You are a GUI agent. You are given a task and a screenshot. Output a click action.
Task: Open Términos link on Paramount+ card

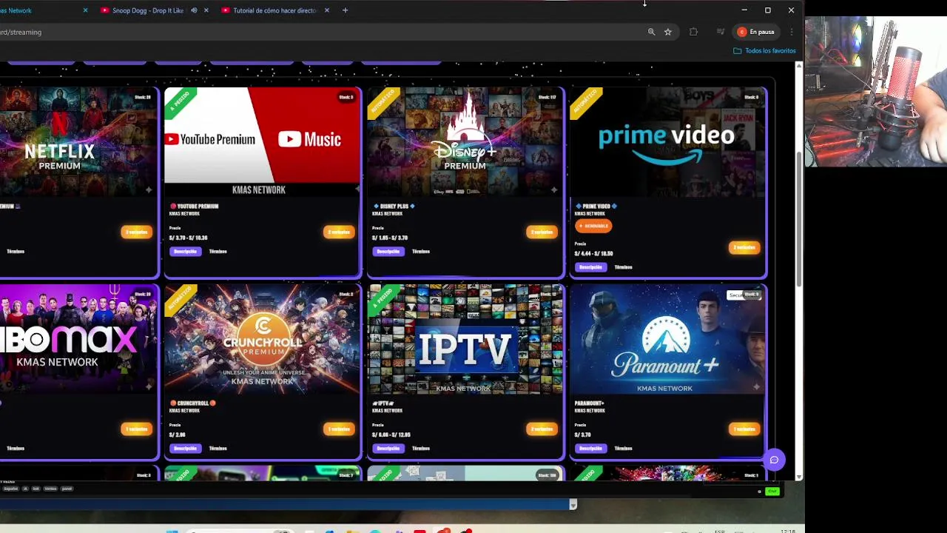[623, 449]
